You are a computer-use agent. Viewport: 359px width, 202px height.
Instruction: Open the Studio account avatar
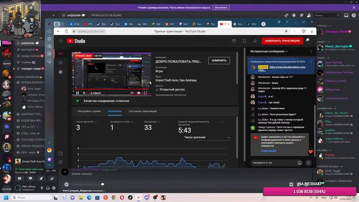click(308, 41)
